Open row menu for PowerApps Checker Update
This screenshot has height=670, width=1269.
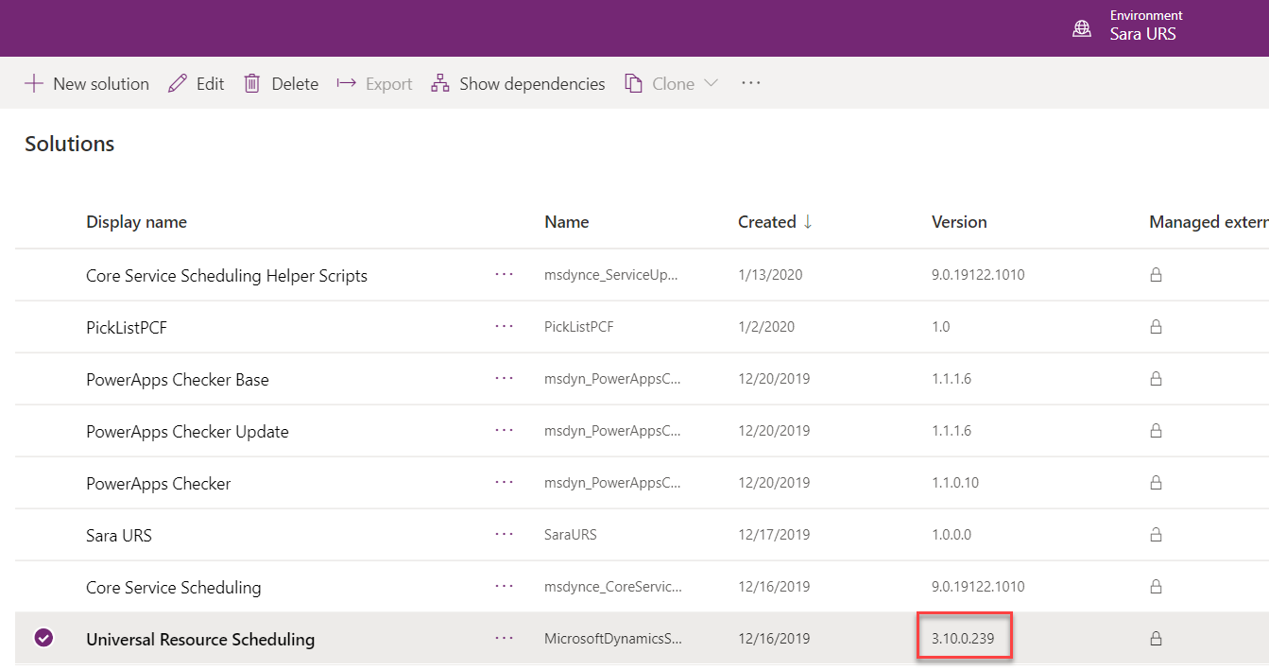tap(504, 431)
